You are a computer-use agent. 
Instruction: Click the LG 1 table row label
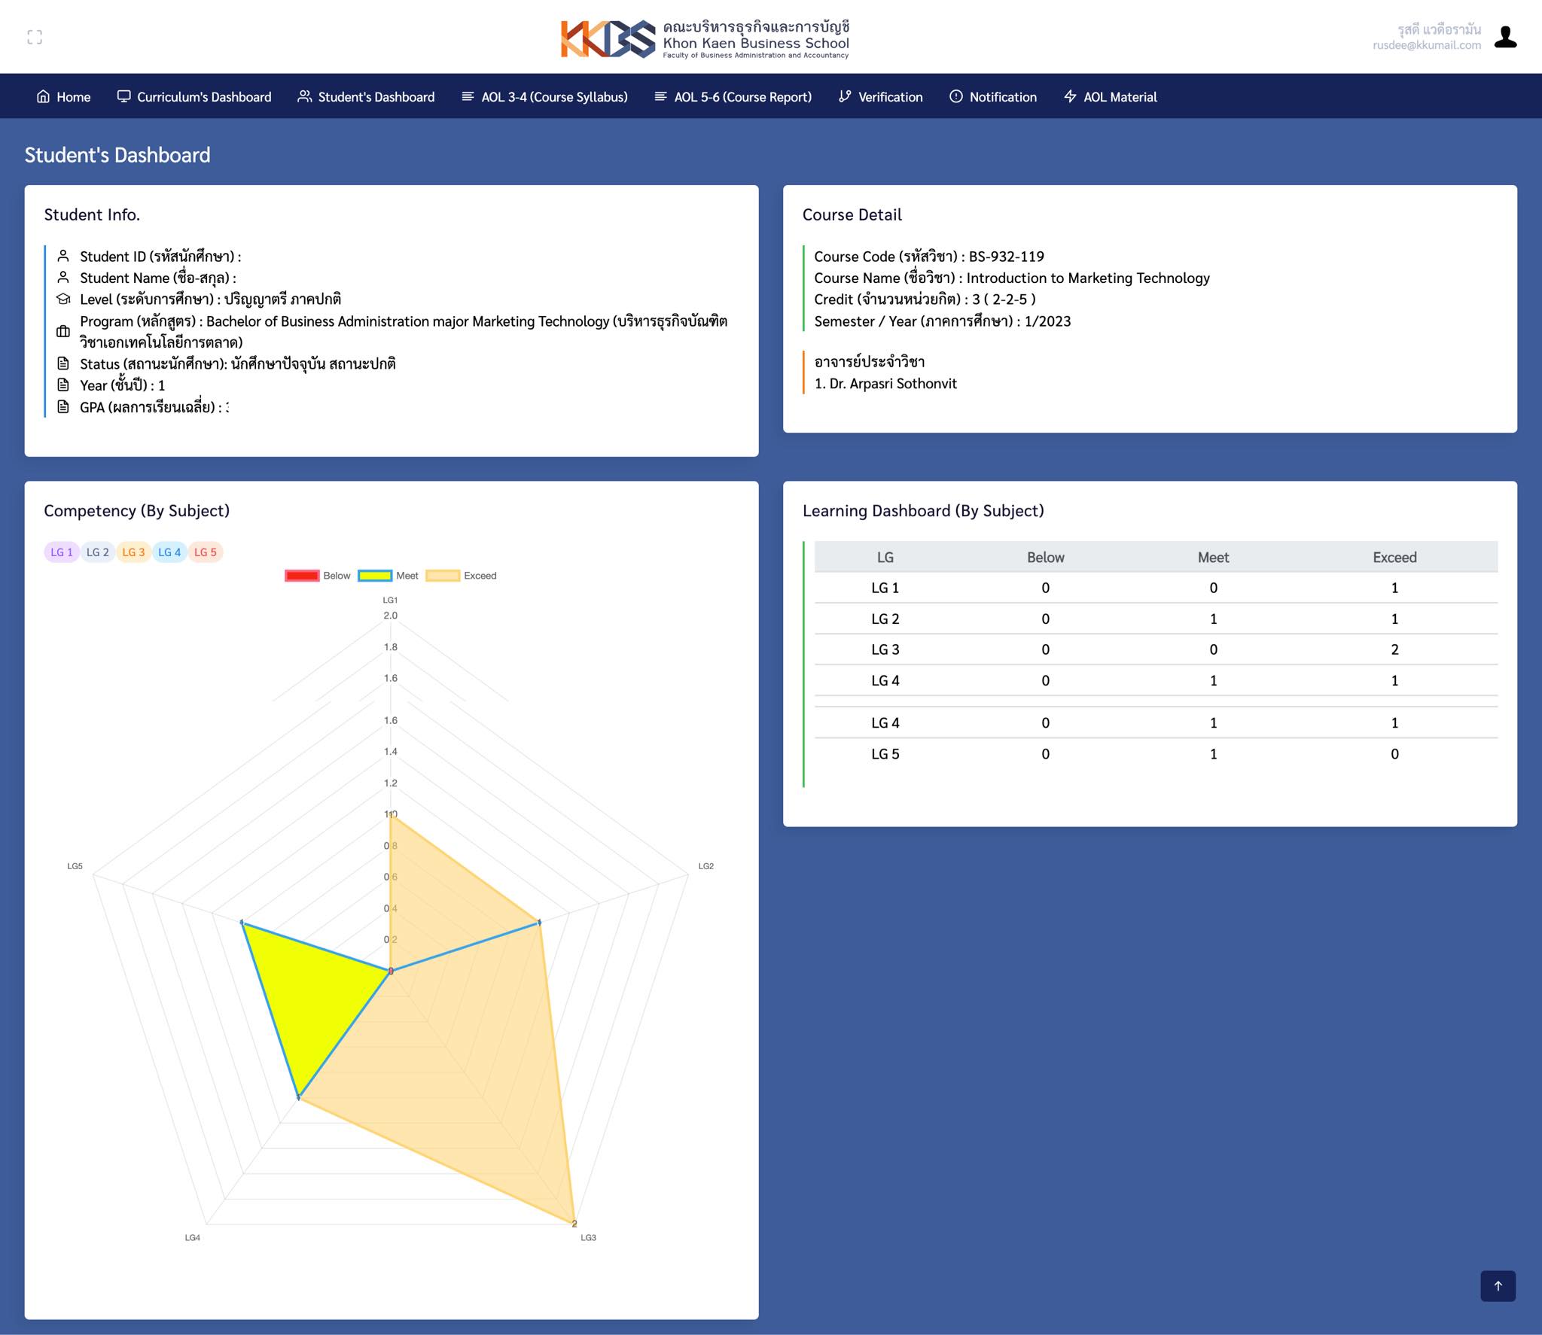(x=885, y=588)
